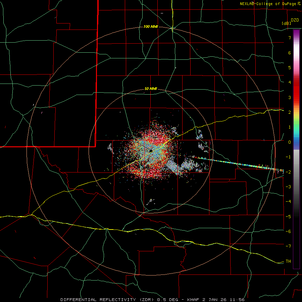302x302 pixels.
Task: Select the 3 value on the dB scale
Action: (290, 97)
